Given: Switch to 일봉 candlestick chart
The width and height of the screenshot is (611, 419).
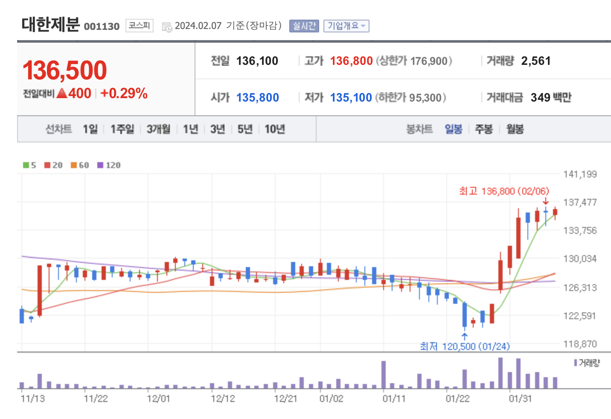Looking at the screenshot, I should coord(454,129).
